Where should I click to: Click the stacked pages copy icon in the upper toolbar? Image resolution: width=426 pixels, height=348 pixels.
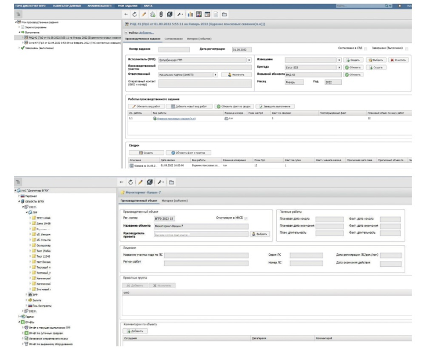[170, 14]
